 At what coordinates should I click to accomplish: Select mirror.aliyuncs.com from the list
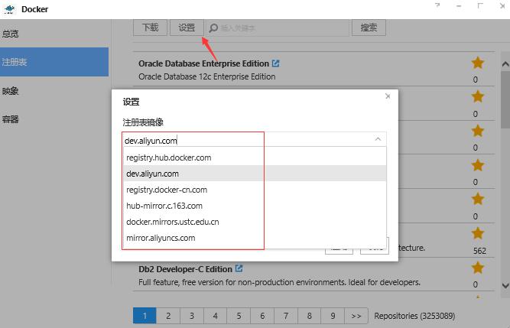tap(255, 238)
